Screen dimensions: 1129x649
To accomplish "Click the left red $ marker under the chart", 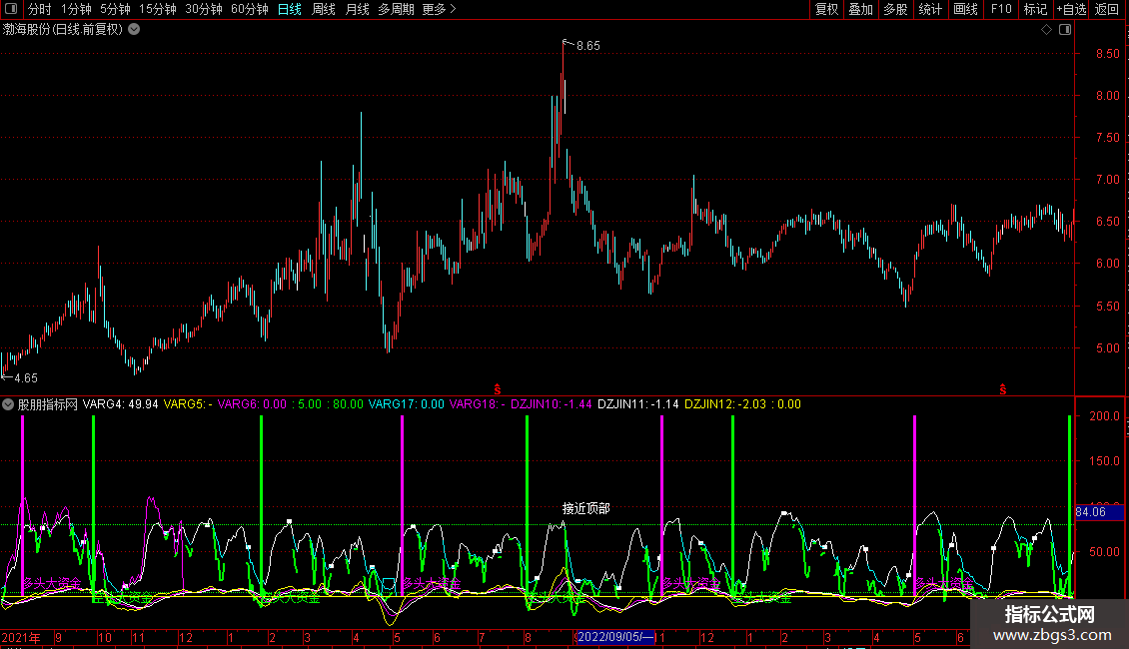I will coord(498,387).
